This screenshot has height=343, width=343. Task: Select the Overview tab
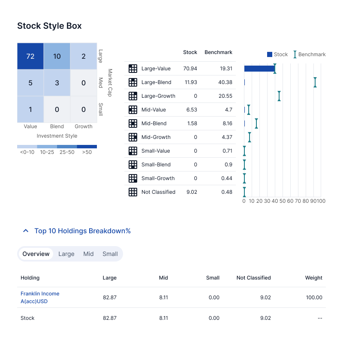[36, 254]
